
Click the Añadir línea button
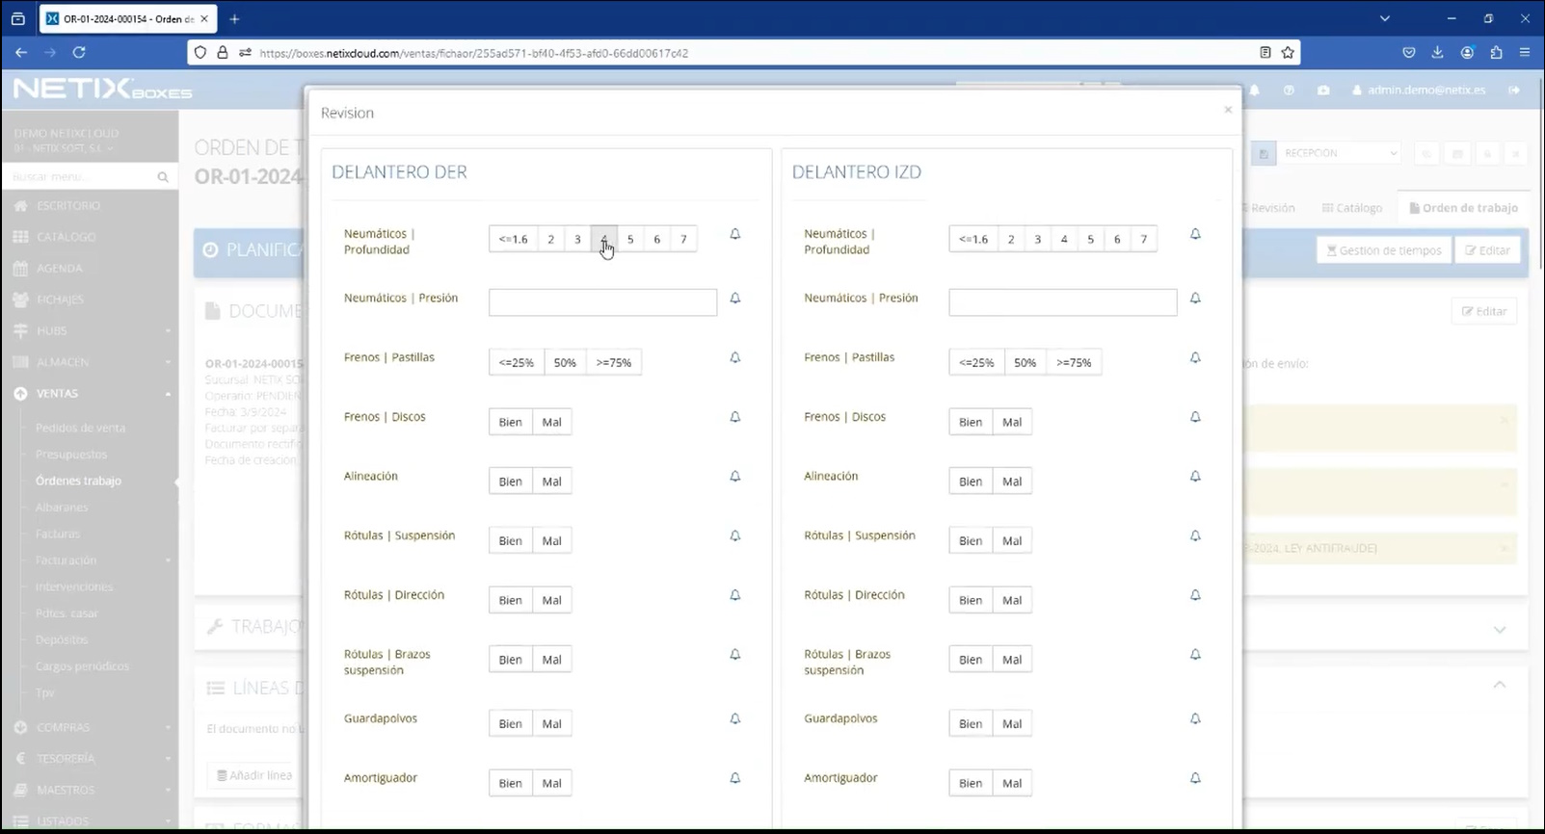click(254, 774)
